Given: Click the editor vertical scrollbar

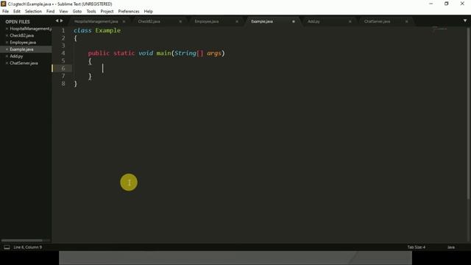Looking at the screenshot, I should [x=468, y=113].
